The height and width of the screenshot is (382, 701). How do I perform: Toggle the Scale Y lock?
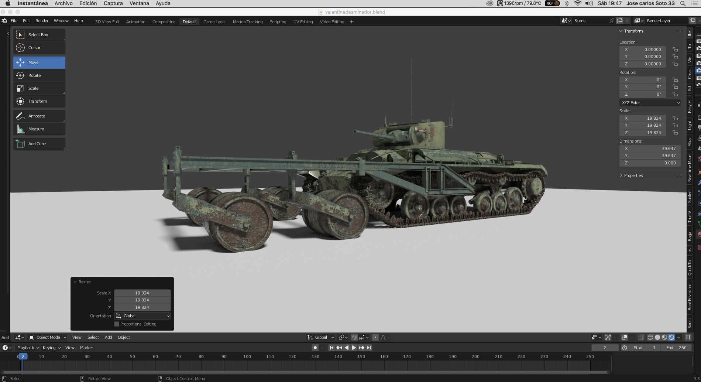(675, 125)
